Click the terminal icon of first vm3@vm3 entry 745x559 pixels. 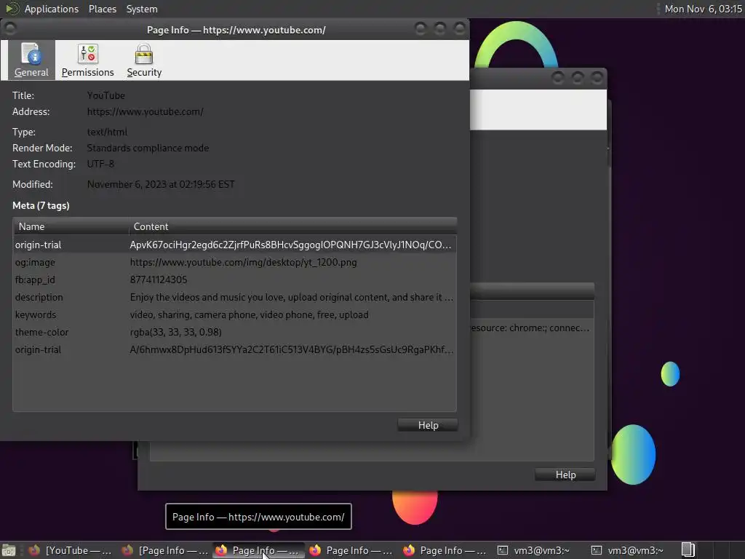pyautogui.click(x=502, y=550)
